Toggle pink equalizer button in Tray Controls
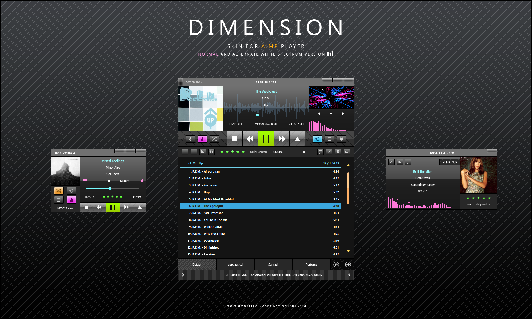This screenshot has height=319, width=532. (71, 200)
